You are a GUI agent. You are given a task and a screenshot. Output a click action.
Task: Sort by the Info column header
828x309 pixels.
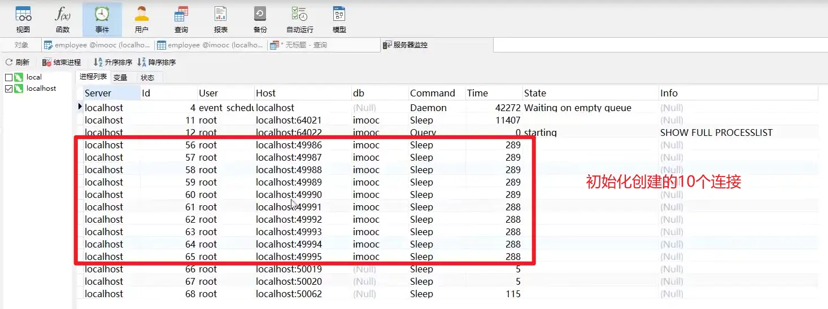[738, 93]
